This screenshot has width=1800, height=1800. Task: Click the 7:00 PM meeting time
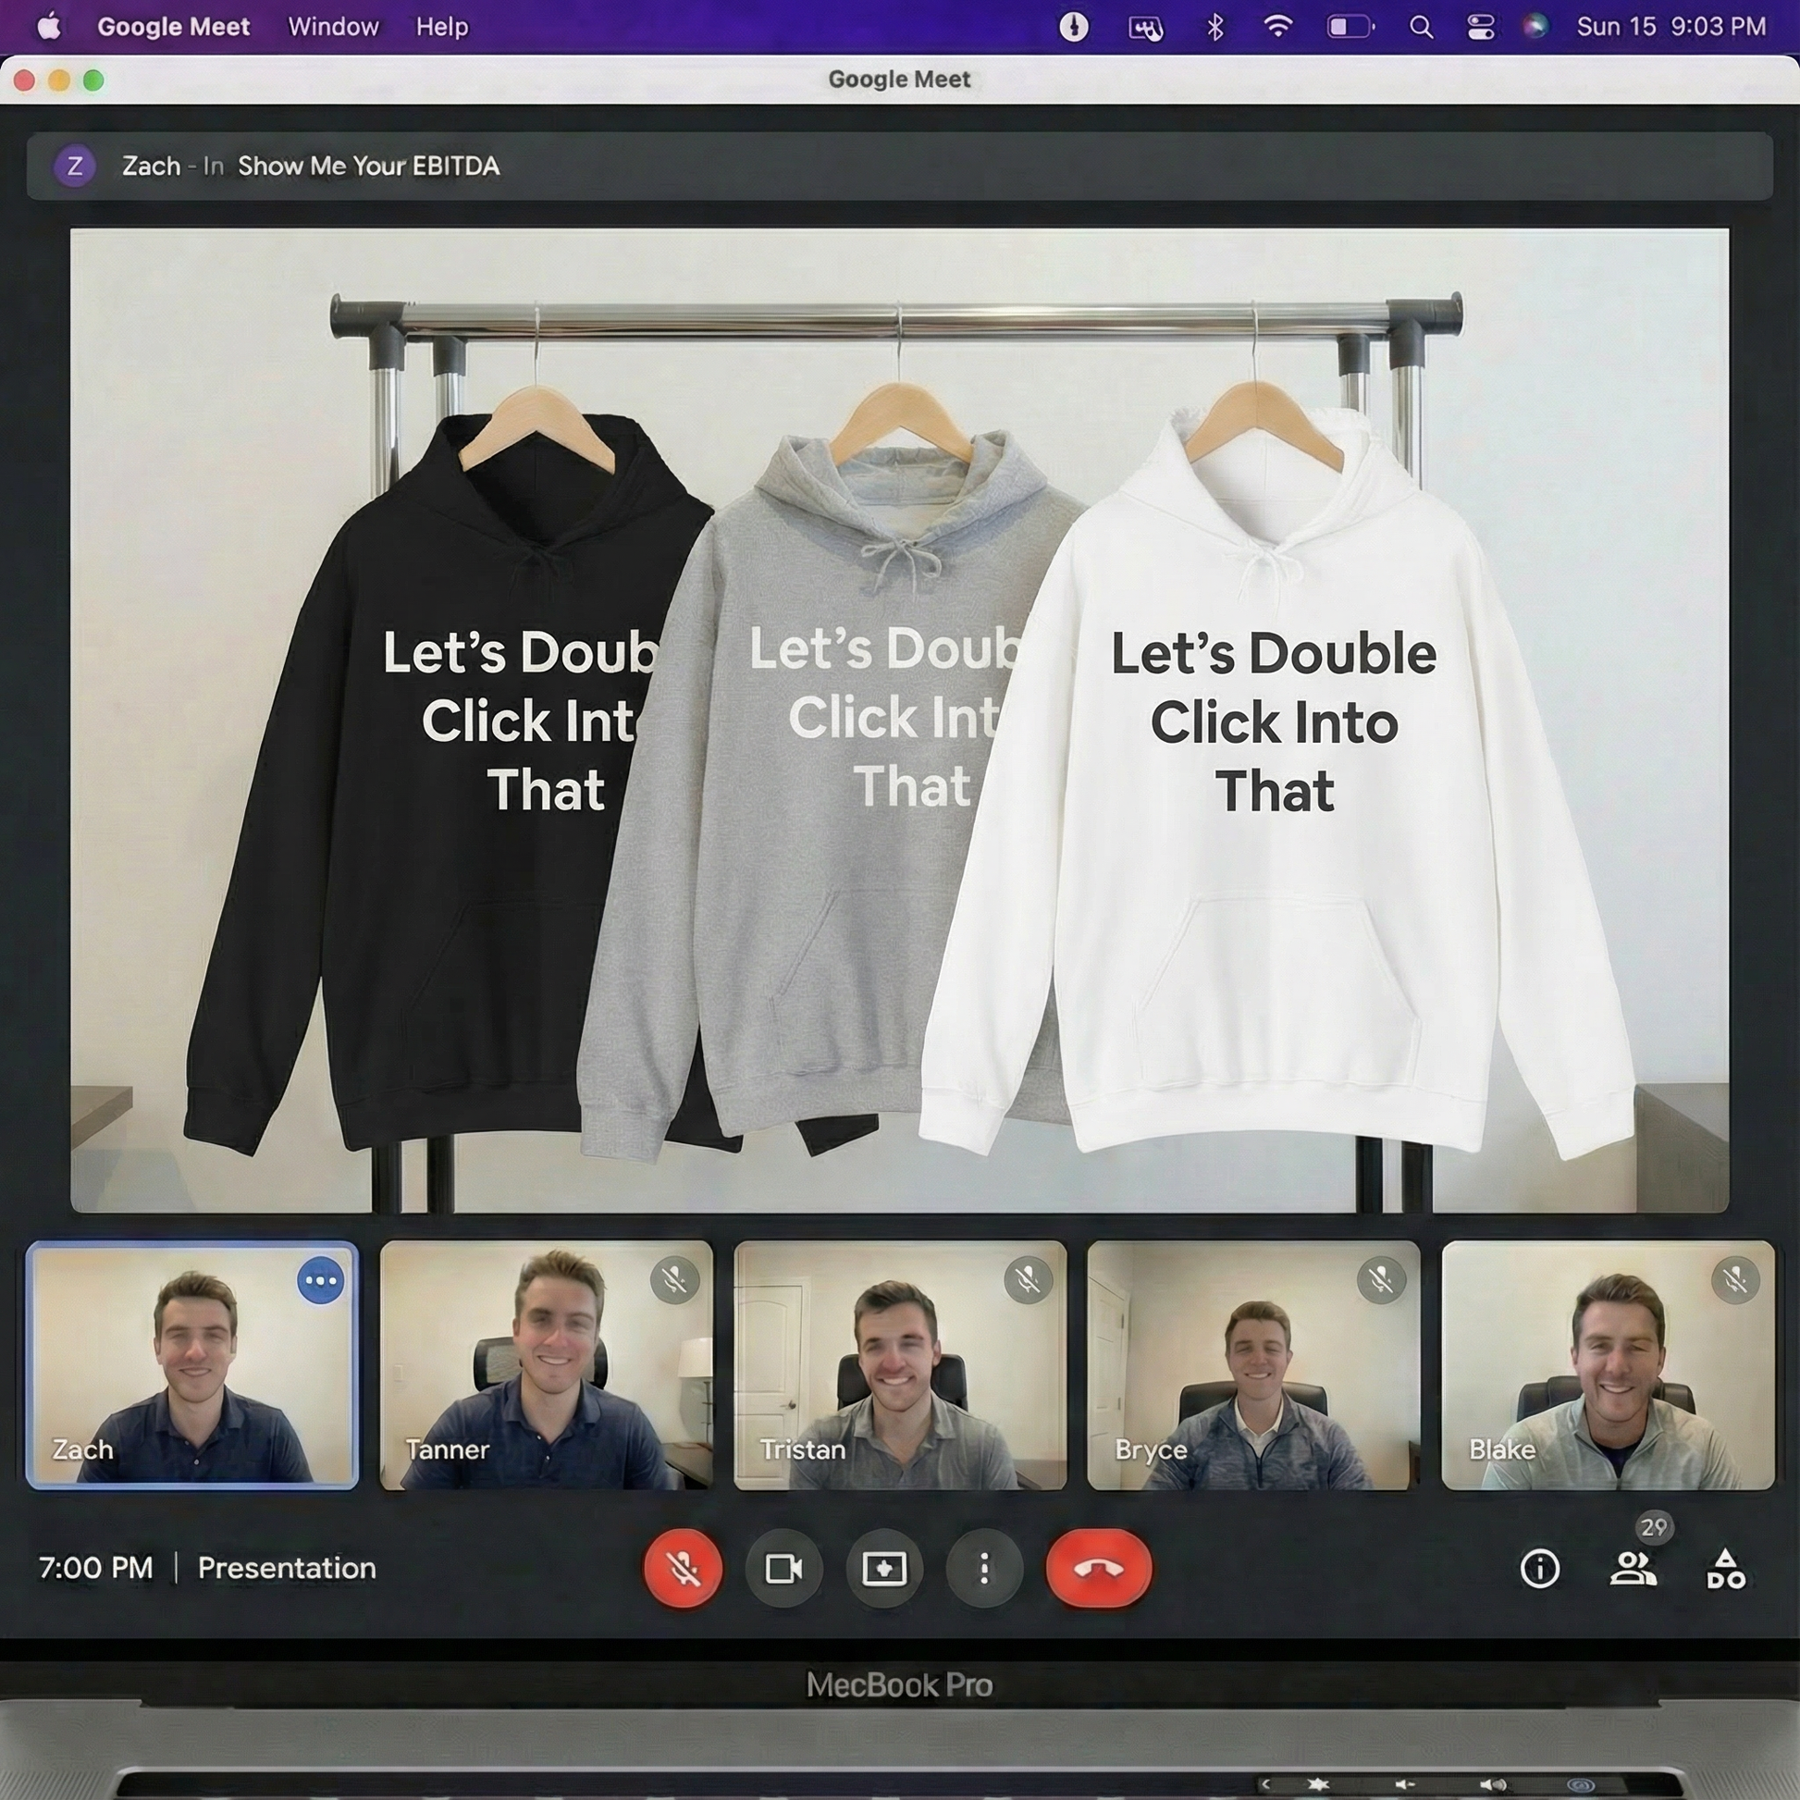[96, 1568]
